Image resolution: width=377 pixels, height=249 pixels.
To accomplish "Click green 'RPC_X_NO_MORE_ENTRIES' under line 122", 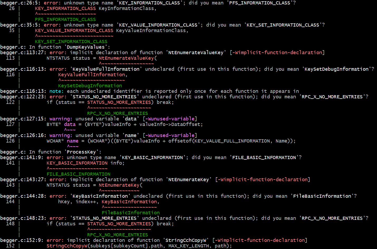I will click(x=118, y=113).
